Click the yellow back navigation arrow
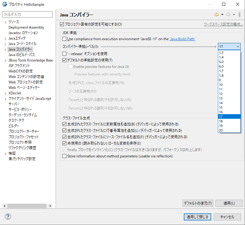 tap(216, 15)
